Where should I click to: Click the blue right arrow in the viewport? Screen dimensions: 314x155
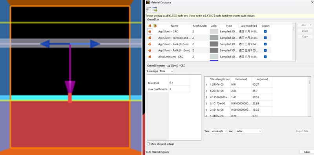[x=95, y=44]
